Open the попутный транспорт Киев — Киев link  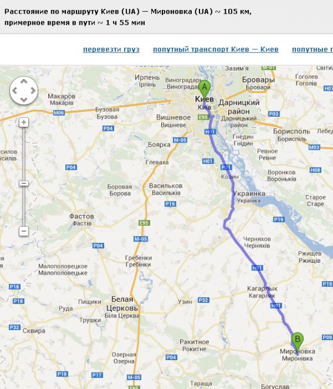pyautogui.click(x=216, y=50)
